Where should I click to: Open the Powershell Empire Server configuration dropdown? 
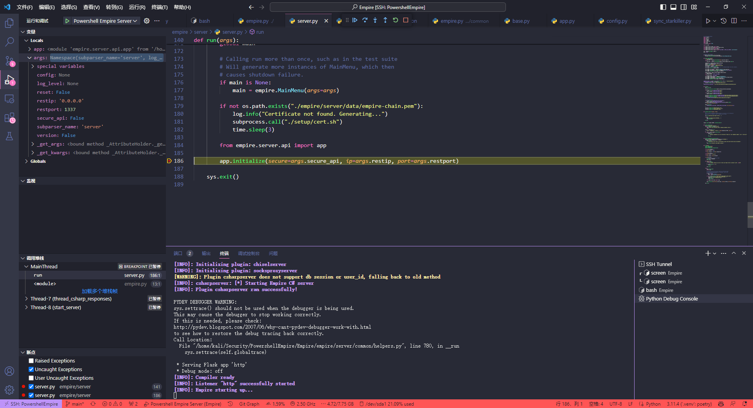point(105,21)
